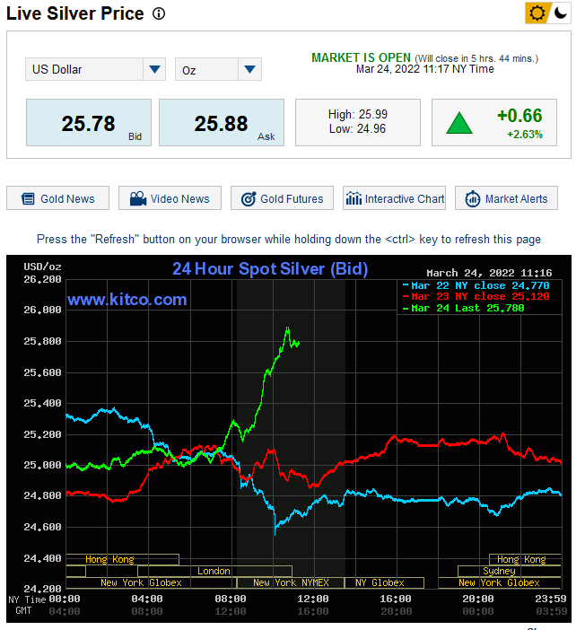The height and width of the screenshot is (630, 585).
Task: Select the +0.66 change value
Action: [x=520, y=116]
